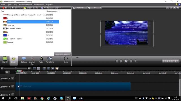Image resolution: width=181 pixels, height=101 pixels.
Task: Sort the library by Имя column
Action: pos(2,11)
